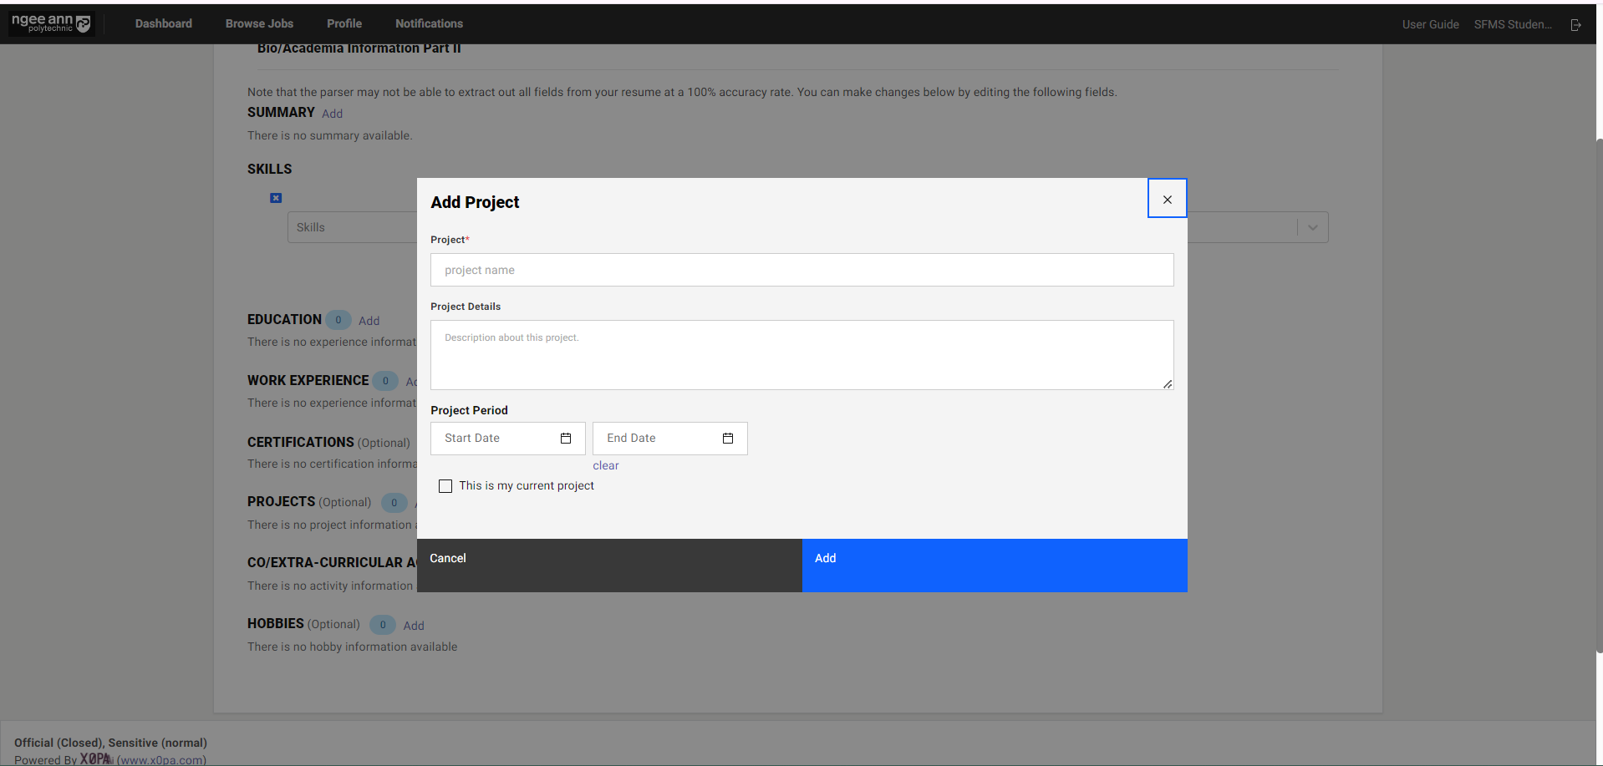This screenshot has width=1603, height=766.
Task: Click the logout icon in top bar
Action: pyautogui.click(x=1575, y=25)
